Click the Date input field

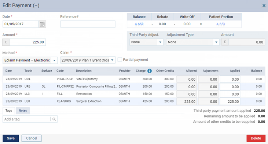21,24
